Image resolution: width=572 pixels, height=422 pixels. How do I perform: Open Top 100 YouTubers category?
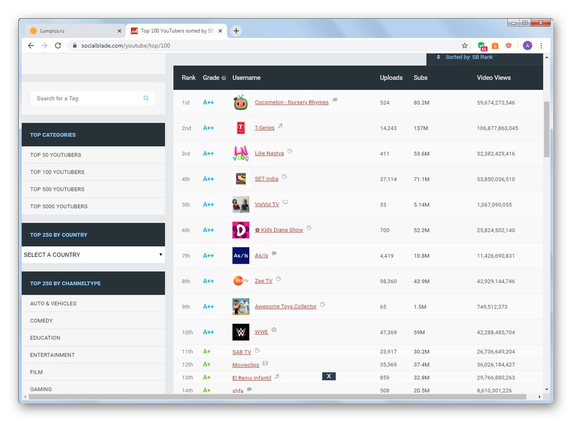(57, 172)
